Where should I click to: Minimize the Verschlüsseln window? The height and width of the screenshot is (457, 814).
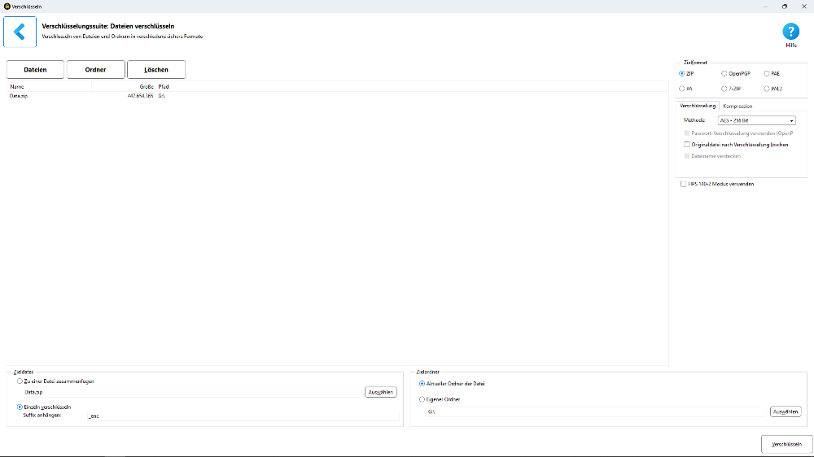[x=765, y=7]
